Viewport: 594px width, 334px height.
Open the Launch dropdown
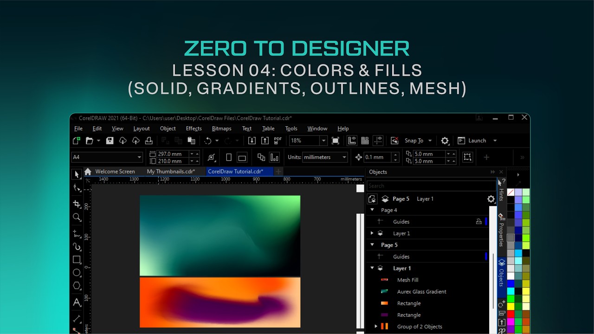[495, 141]
